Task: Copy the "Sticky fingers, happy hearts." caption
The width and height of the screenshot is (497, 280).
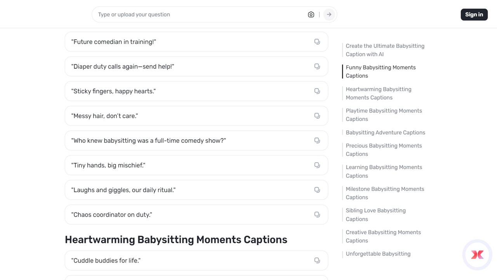Action: [x=317, y=91]
